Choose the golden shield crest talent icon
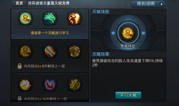This screenshot has width=179, height=106. click(x=74, y=51)
